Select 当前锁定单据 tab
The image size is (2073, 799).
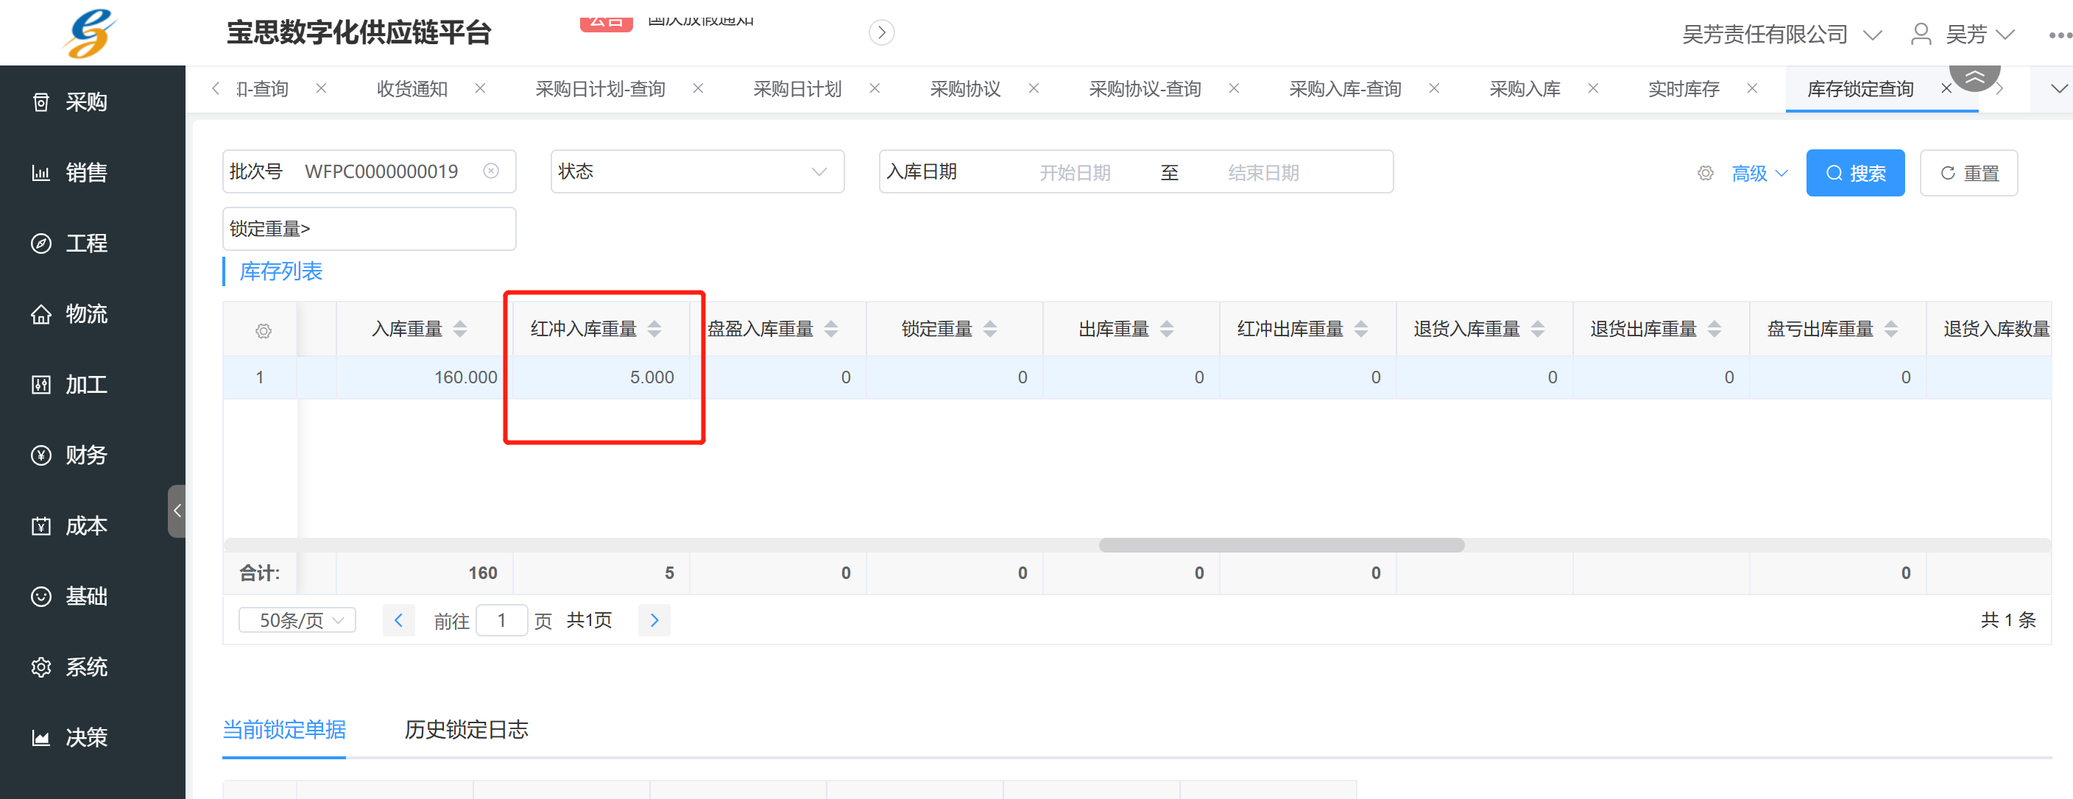284,730
